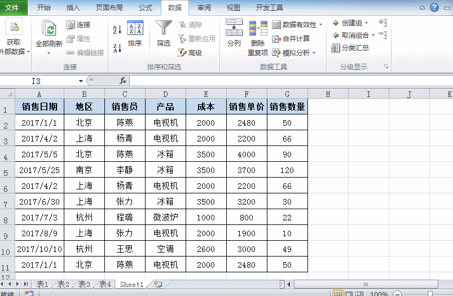
Task: Click the select-all corner of the grid
Action: pyautogui.click(x=7, y=94)
